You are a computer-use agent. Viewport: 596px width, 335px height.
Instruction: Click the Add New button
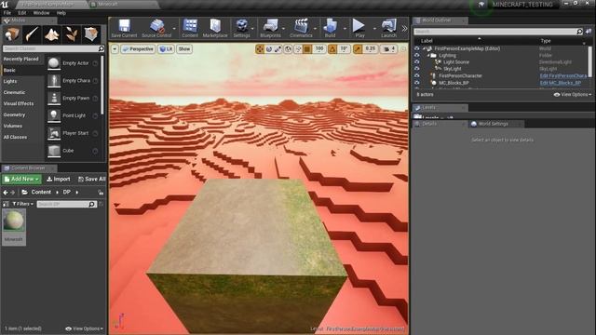coord(21,179)
